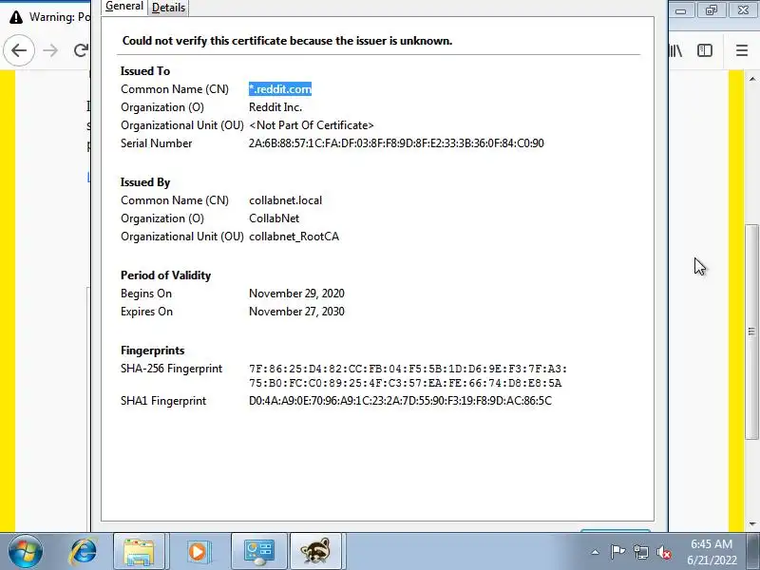This screenshot has width=760, height=570.
Task: Open the Windows Start orb
Action: 25,552
